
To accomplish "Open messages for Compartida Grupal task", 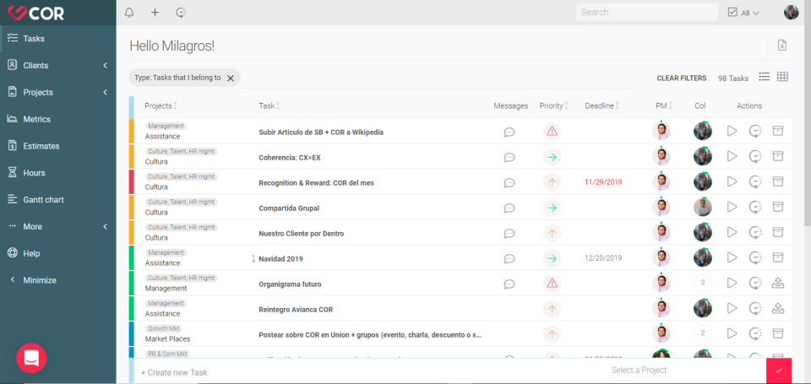I will [509, 208].
